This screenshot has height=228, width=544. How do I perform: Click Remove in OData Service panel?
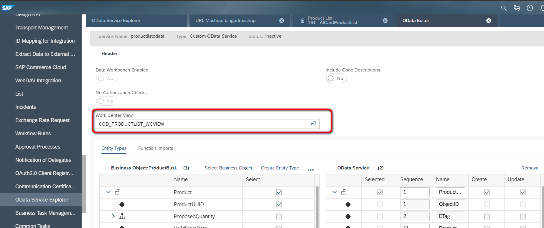coord(530,168)
